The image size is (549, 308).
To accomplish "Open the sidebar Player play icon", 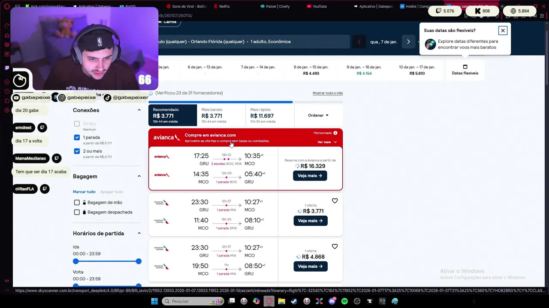I will 7,82.
